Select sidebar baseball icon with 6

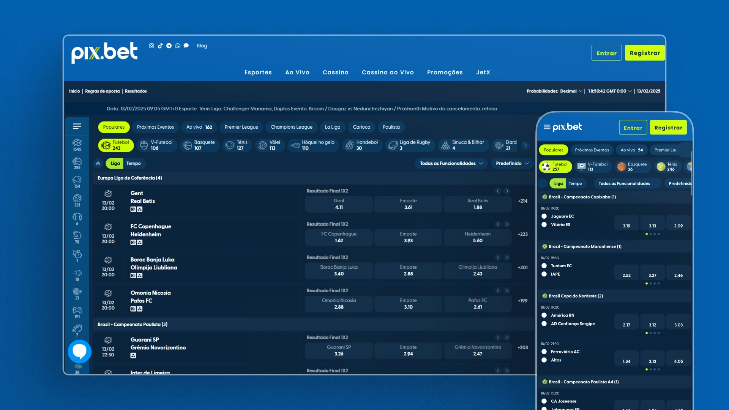[77, 219]
